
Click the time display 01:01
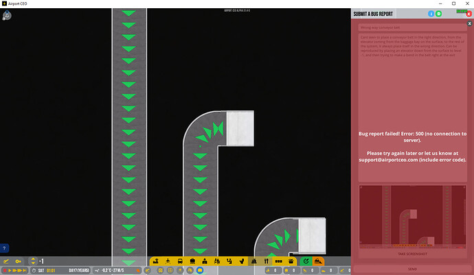tap(51, 270)
